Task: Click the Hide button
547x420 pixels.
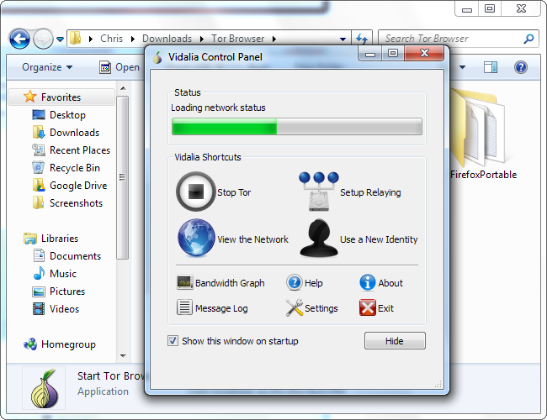Action: click(x=395, y=340)
